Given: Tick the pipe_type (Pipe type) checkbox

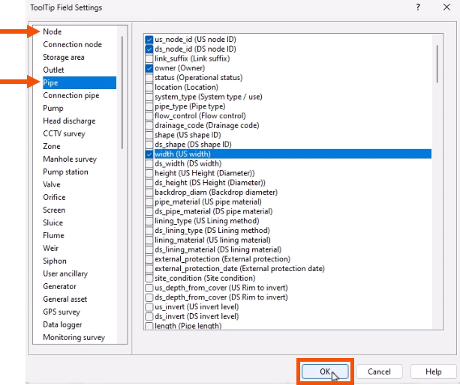Looking at the screenshot, I should coord(149,106).
